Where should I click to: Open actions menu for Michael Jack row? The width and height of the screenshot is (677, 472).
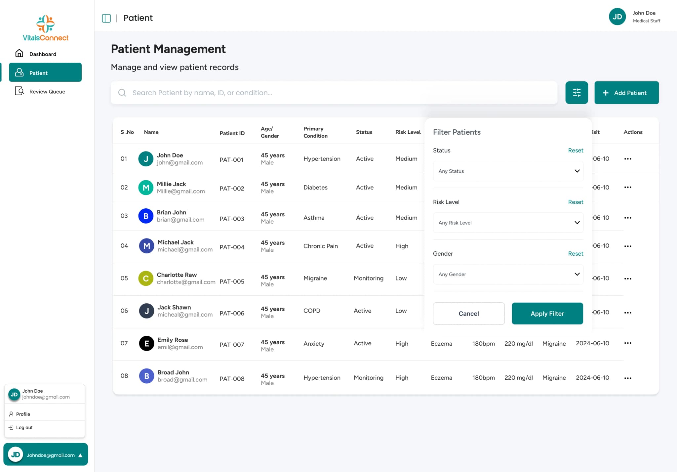pyautogui.click(x=628, y=246)
